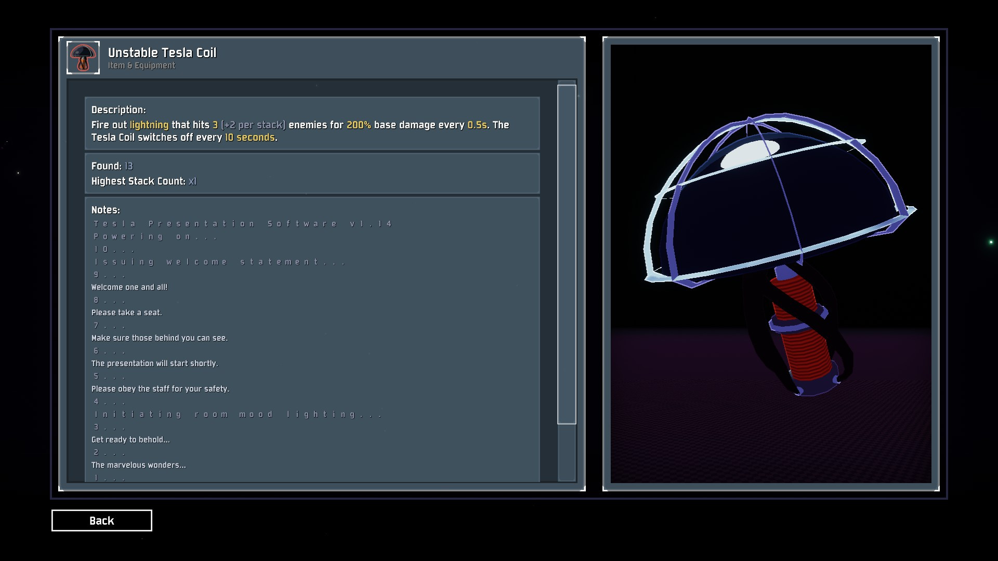Click the '10 seconds' text in the description
This screenshot has height=561, width=998.
coord(249,138)
